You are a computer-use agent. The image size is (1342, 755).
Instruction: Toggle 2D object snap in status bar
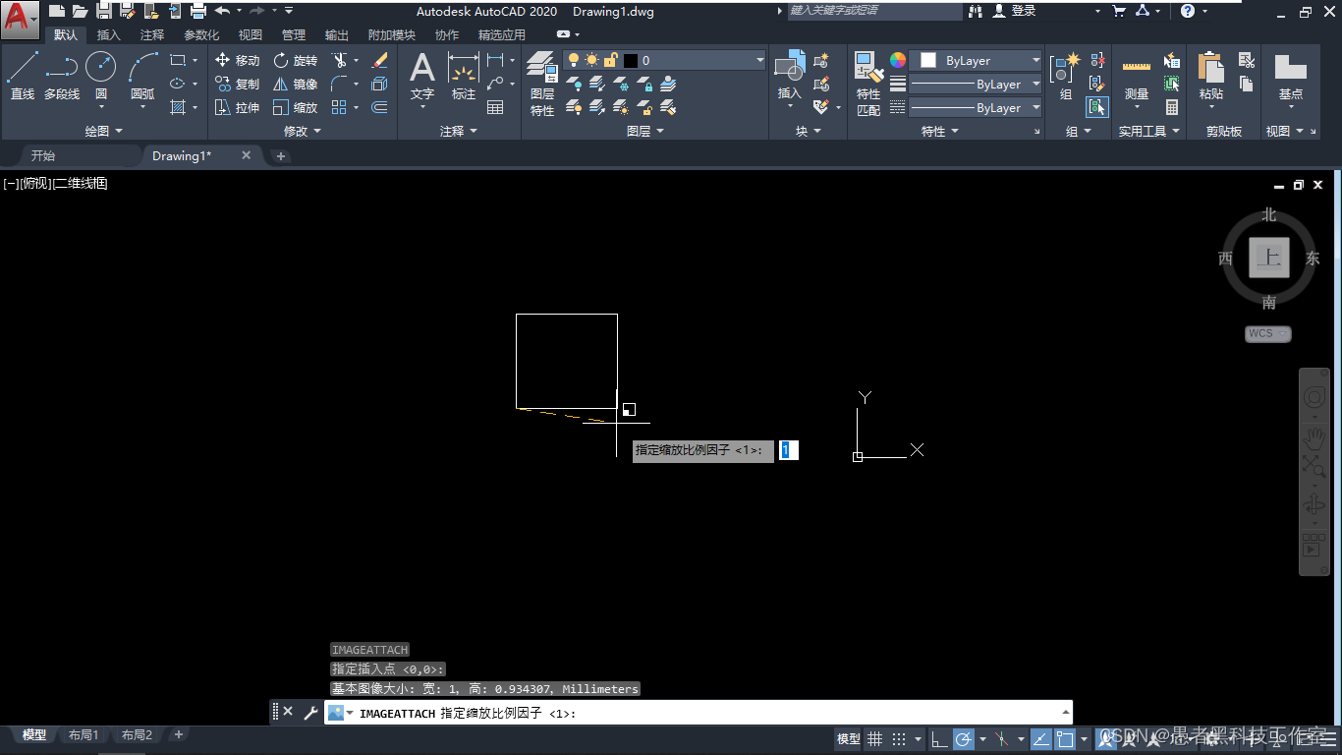[1065, 739]
